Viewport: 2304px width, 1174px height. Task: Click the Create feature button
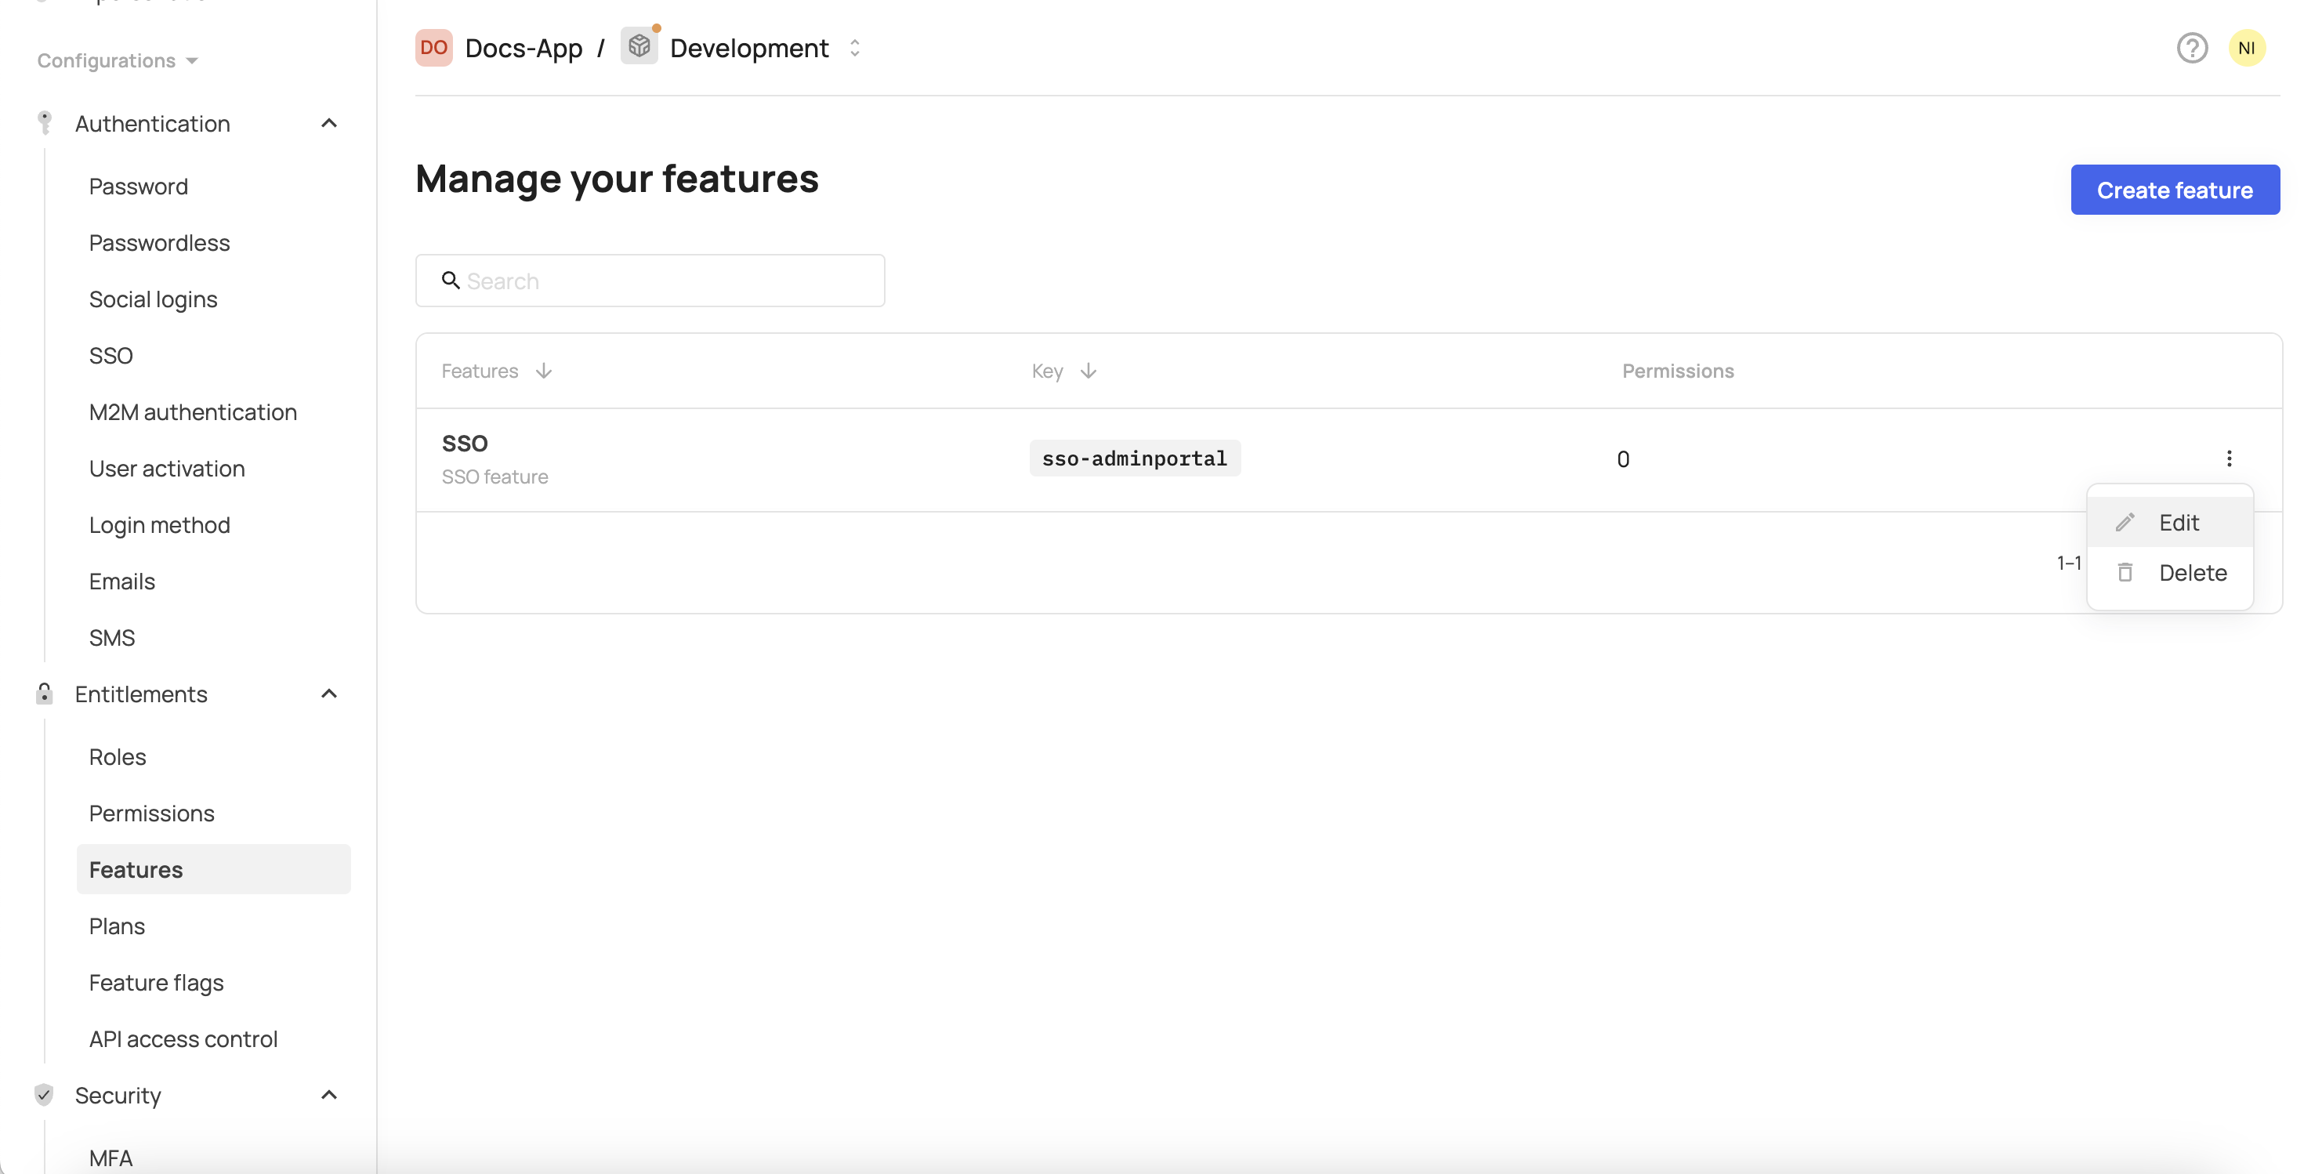(2175, 189)
